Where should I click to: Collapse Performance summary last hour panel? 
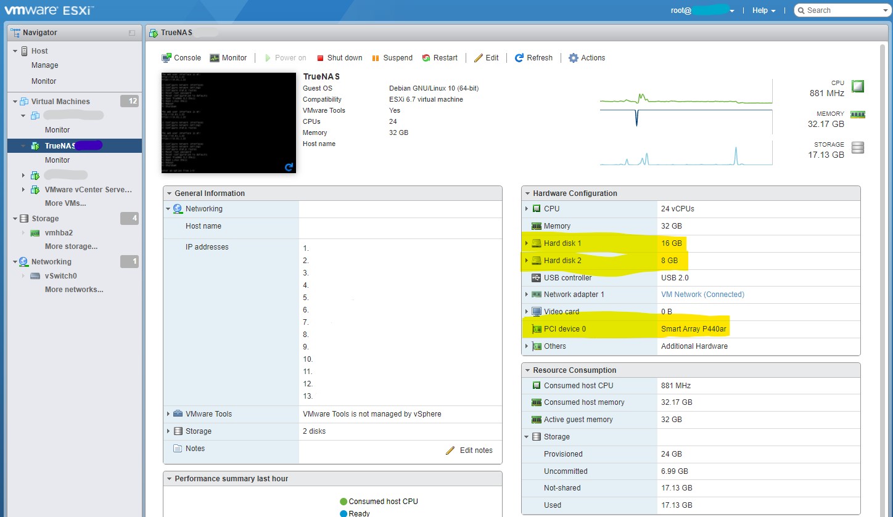pos(168,479)
